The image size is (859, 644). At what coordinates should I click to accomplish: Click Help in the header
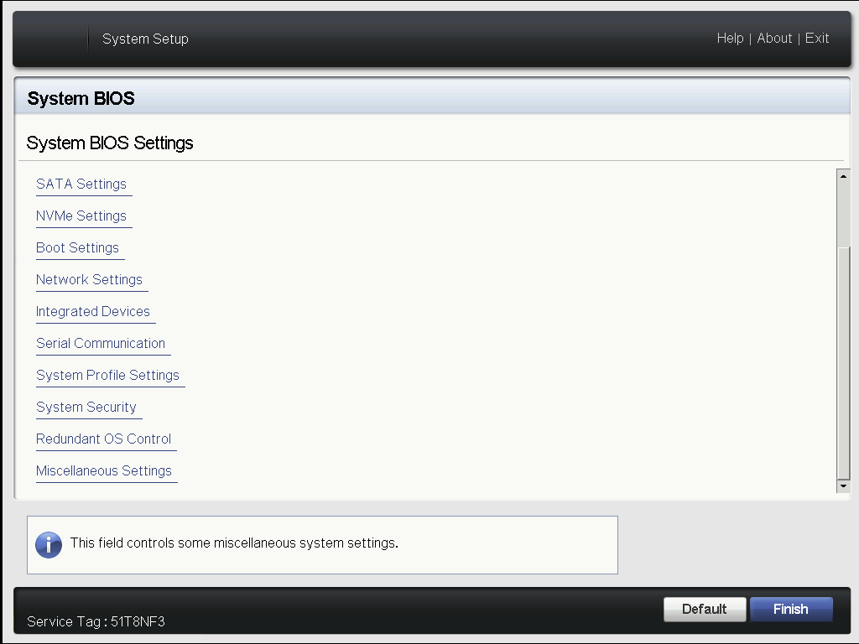731,39
